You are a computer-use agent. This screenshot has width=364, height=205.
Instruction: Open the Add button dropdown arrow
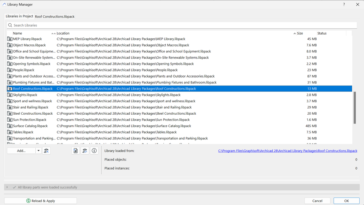click(x=38, y=151)
